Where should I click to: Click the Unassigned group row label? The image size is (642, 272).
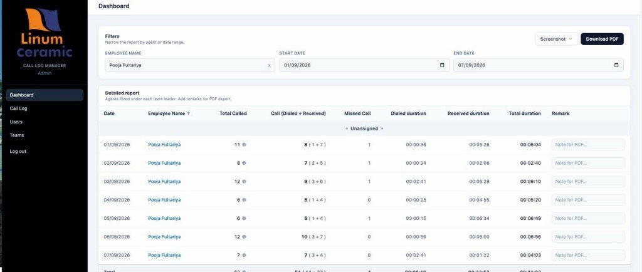364,128
